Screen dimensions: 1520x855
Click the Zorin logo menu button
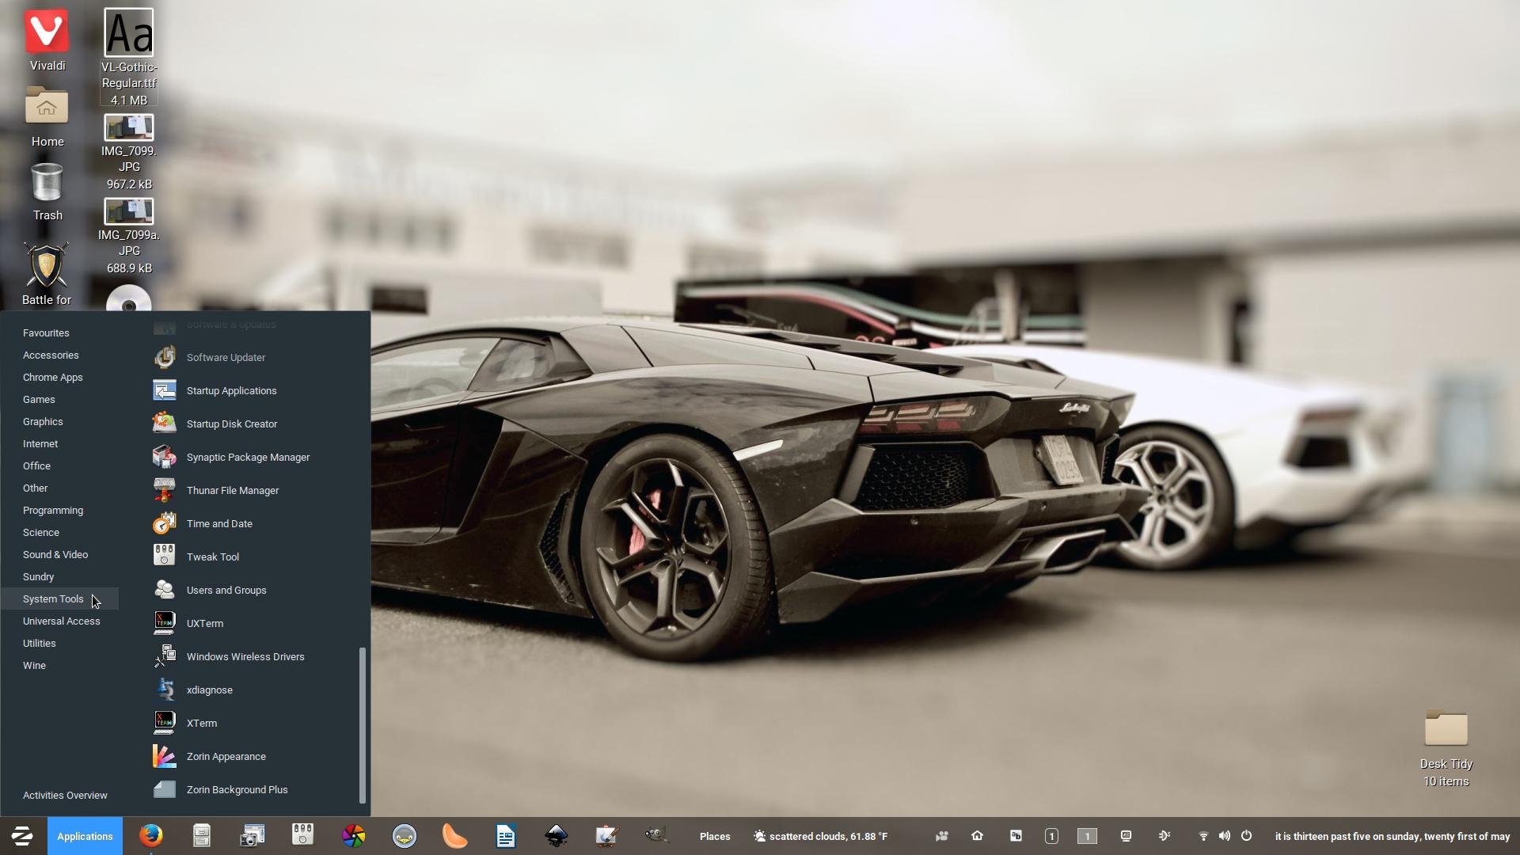22,835
